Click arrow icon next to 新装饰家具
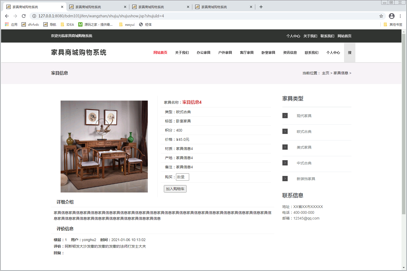407x271 pixels. [285, 179]
